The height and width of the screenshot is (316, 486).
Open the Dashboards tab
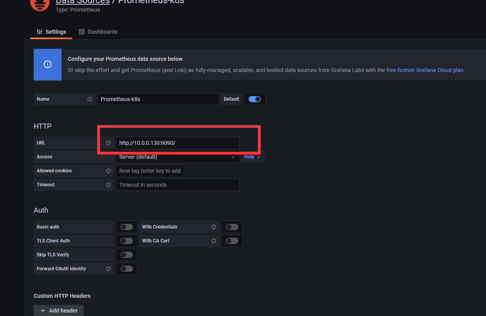[x=98, y=32]
